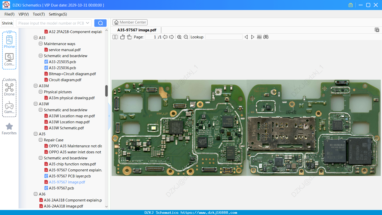Screen dimensions: 382x215
Task: Toggle the two-page view layout icon
Action: [115, 37]
